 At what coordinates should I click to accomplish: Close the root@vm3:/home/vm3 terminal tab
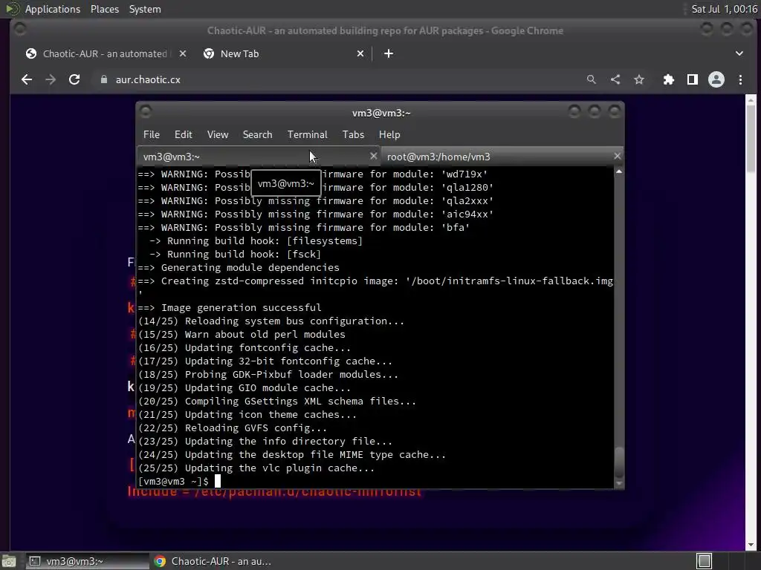[x=617, y=156]
